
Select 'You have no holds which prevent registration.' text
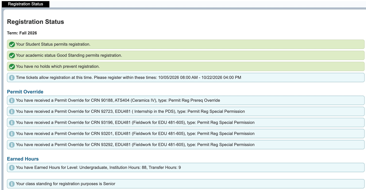(x=58, y=66)
